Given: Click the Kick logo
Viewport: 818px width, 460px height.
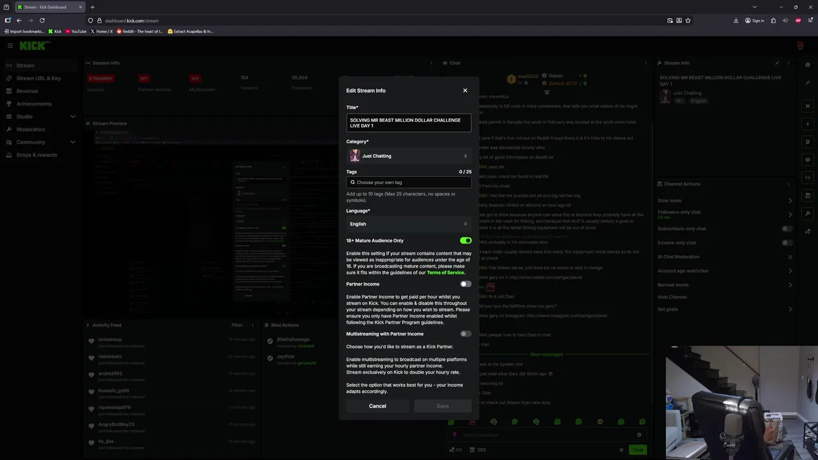Looking at the screenshot, I should (33, 45).
